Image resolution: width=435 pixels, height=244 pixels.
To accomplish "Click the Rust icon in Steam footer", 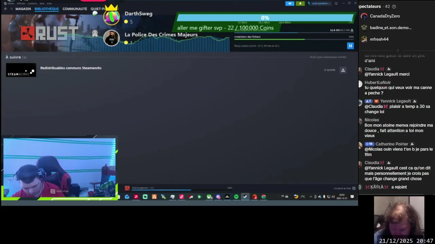I will [127, 188].
